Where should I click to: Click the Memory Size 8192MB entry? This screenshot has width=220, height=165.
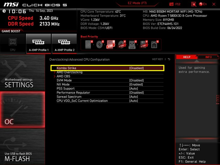158,20
